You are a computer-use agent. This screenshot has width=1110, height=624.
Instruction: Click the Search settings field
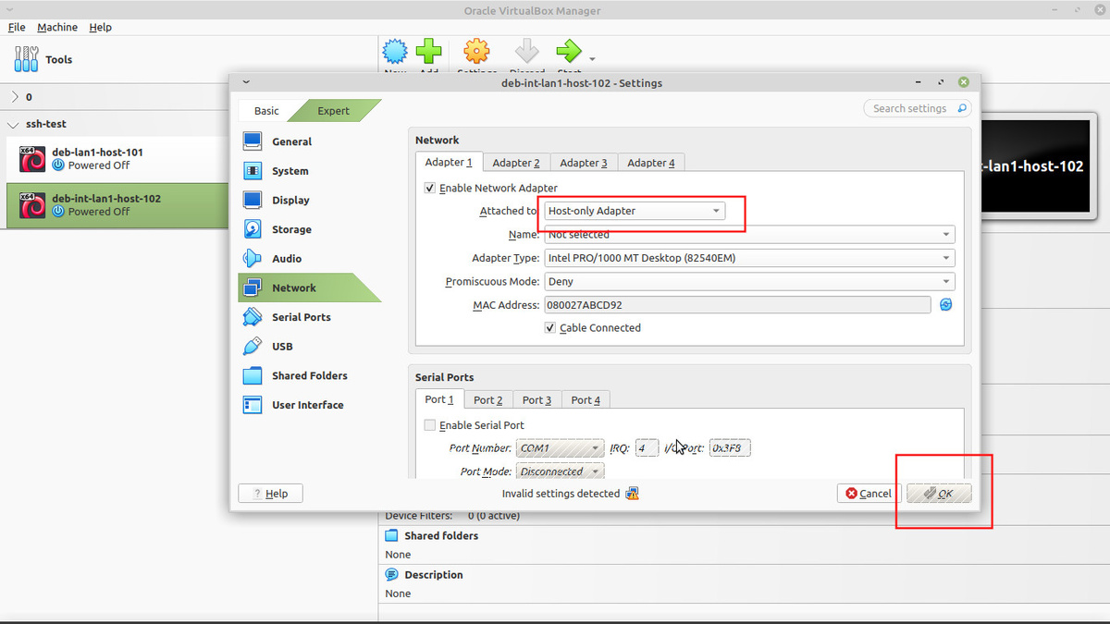(918, 108)
